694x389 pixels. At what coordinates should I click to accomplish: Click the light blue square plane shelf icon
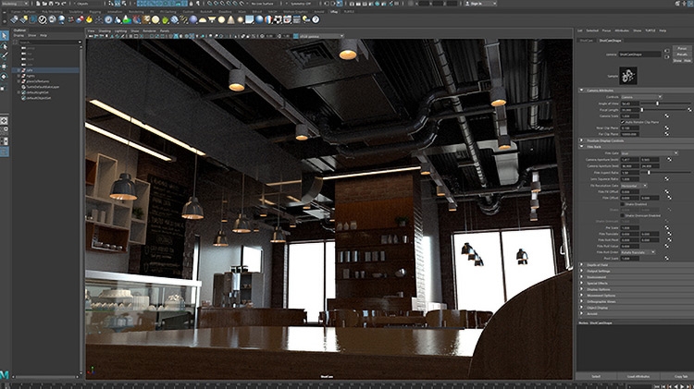pos(250,19)
